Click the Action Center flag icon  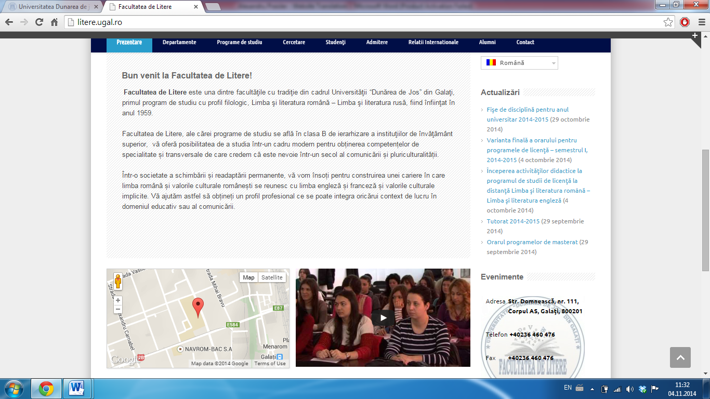(655, 389)
